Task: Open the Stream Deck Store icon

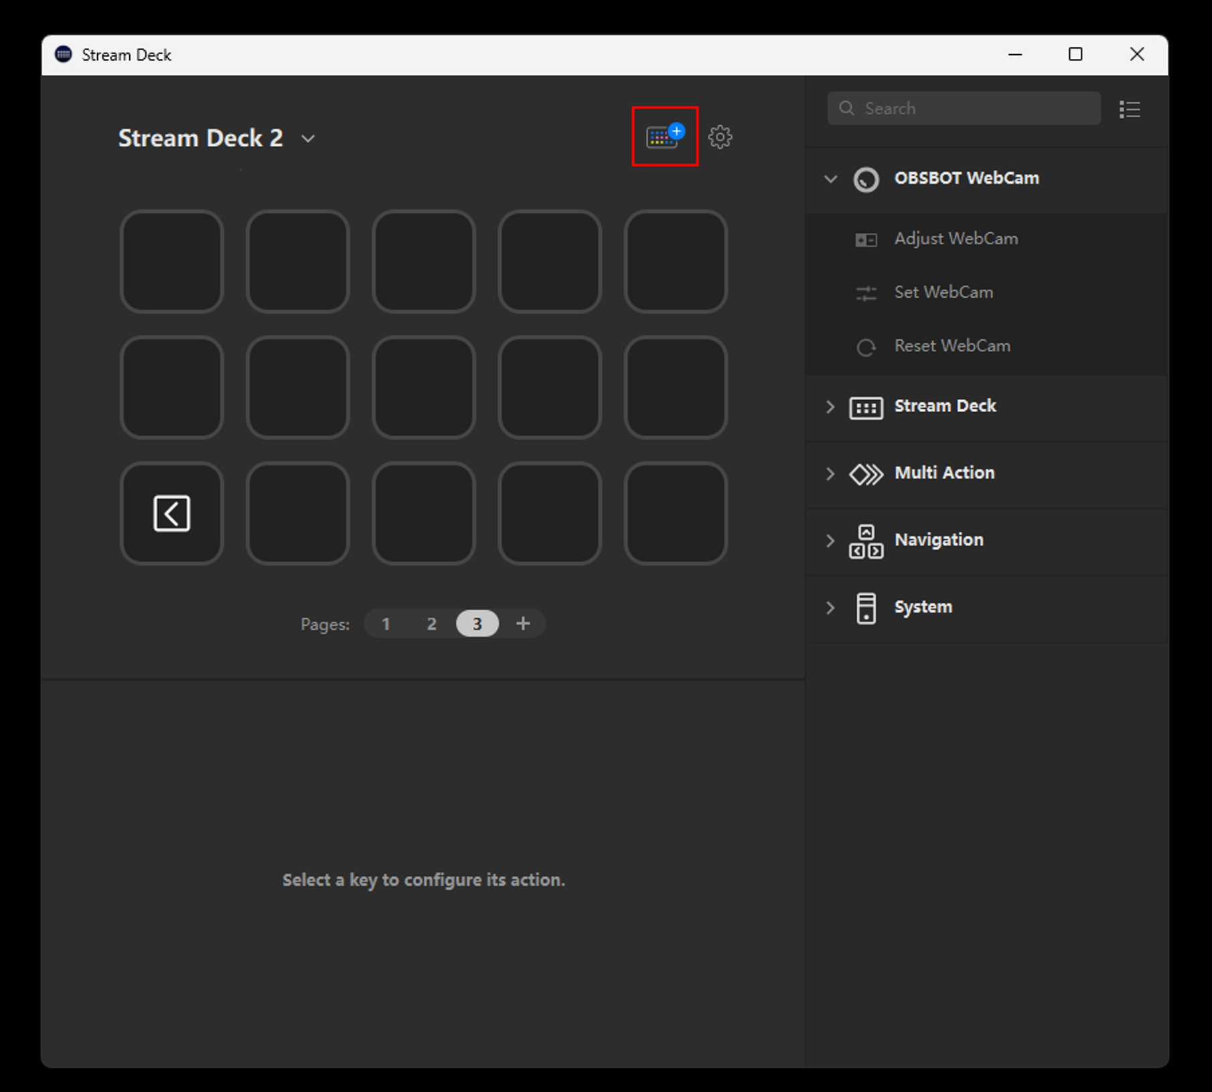Action: click(x=665, y=136)
